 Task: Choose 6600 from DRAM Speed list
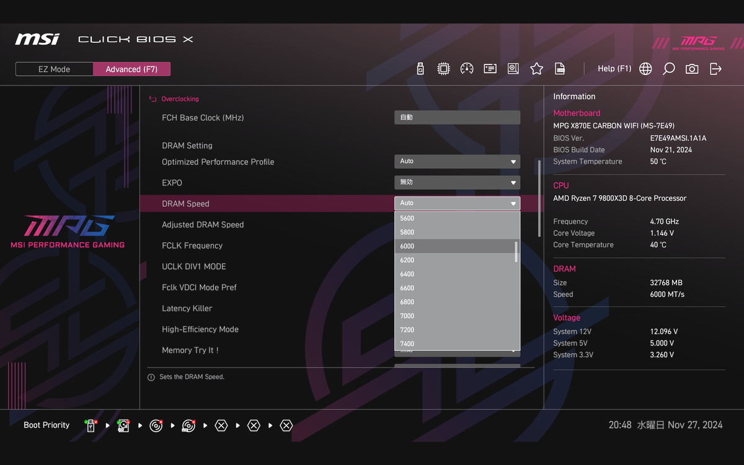454,288
